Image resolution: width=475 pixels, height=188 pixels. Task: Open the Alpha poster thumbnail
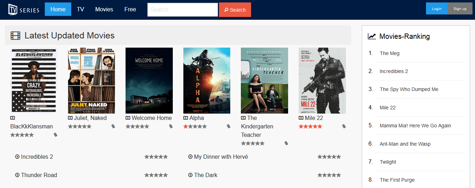pos(207,80)
